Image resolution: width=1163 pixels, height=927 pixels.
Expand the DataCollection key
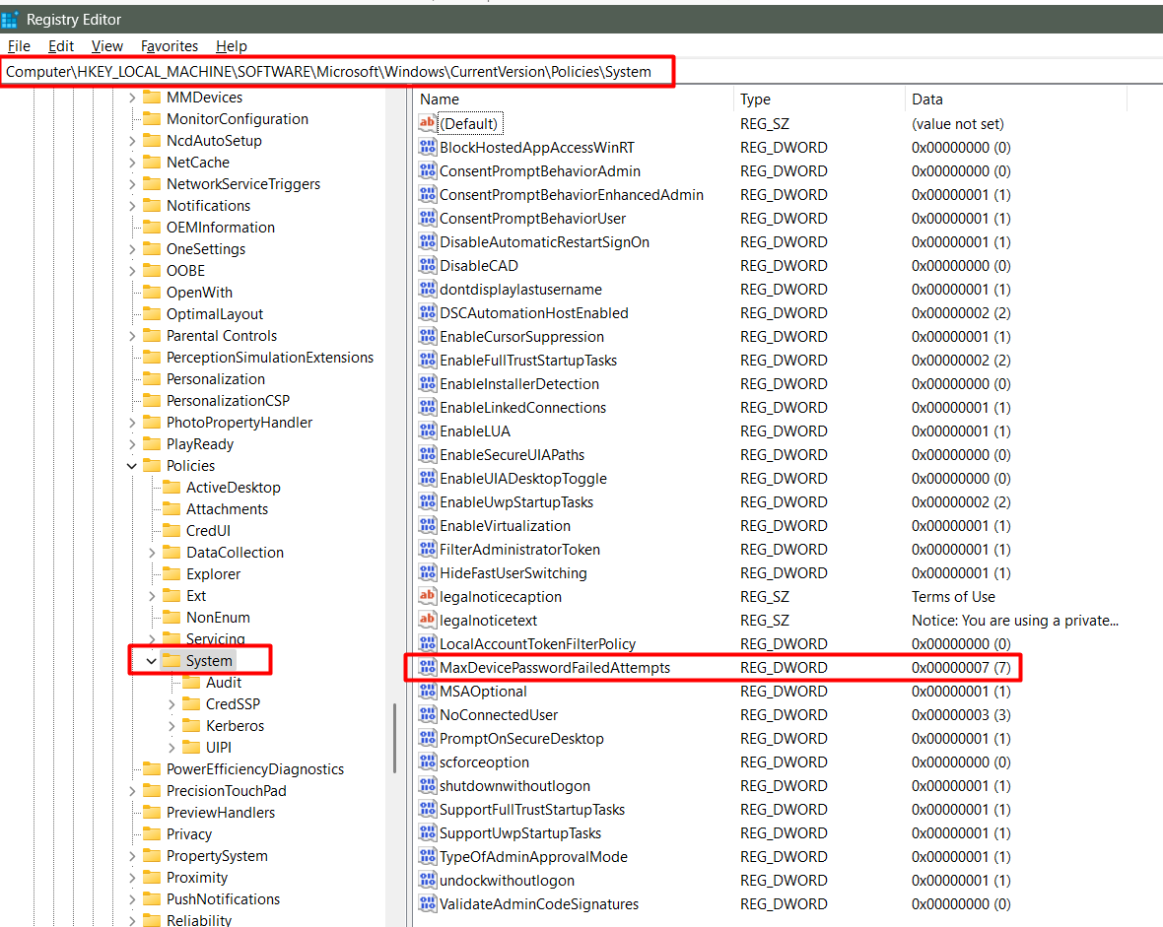(x=152, y=553)
